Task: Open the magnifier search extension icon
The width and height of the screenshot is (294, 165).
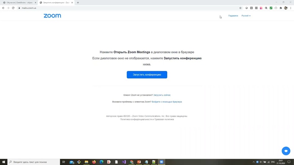Action: (x=266, y=8)
